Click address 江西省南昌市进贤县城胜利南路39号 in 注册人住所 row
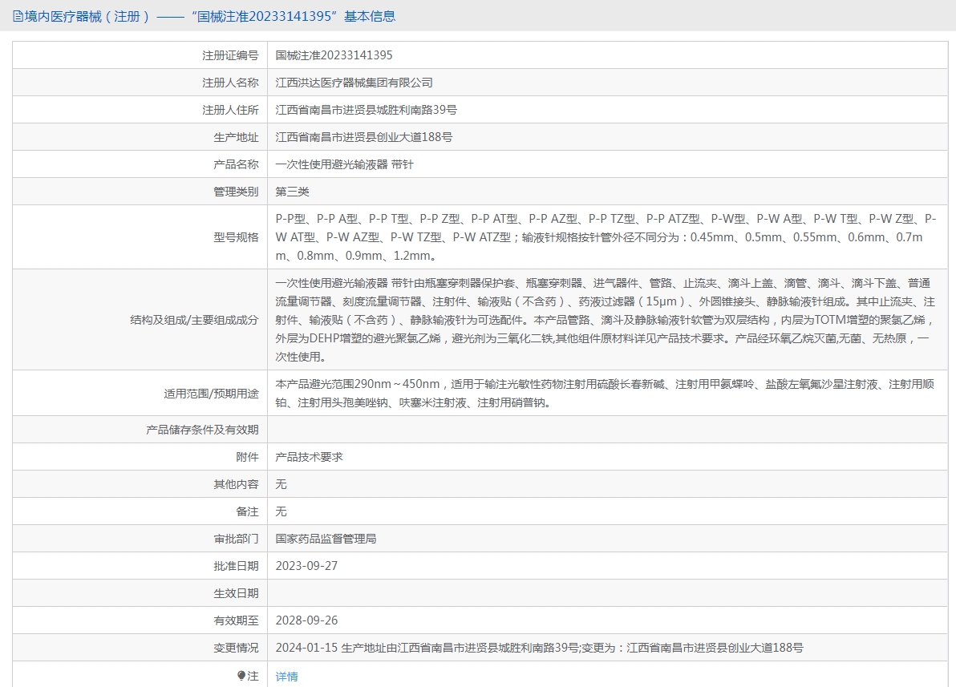956x687 pixels. pos(366,110)
